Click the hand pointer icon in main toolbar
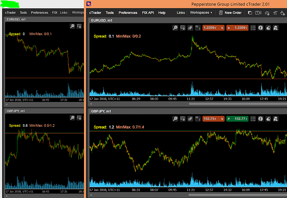 click(283, 13)
